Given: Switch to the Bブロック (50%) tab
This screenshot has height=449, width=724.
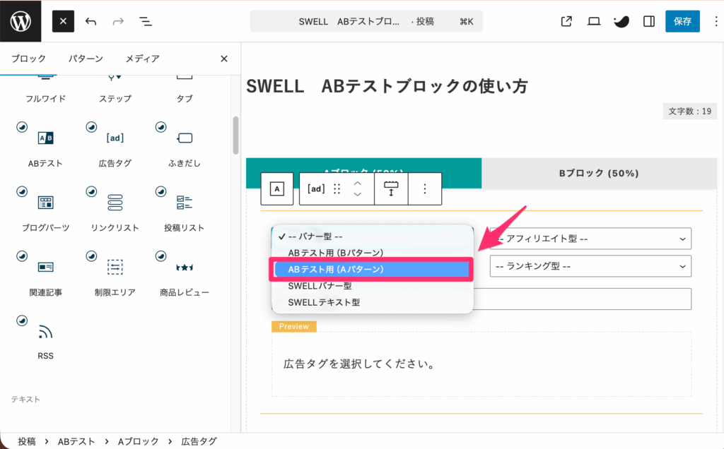Looking at the screenshot, I should pos(600,173).
